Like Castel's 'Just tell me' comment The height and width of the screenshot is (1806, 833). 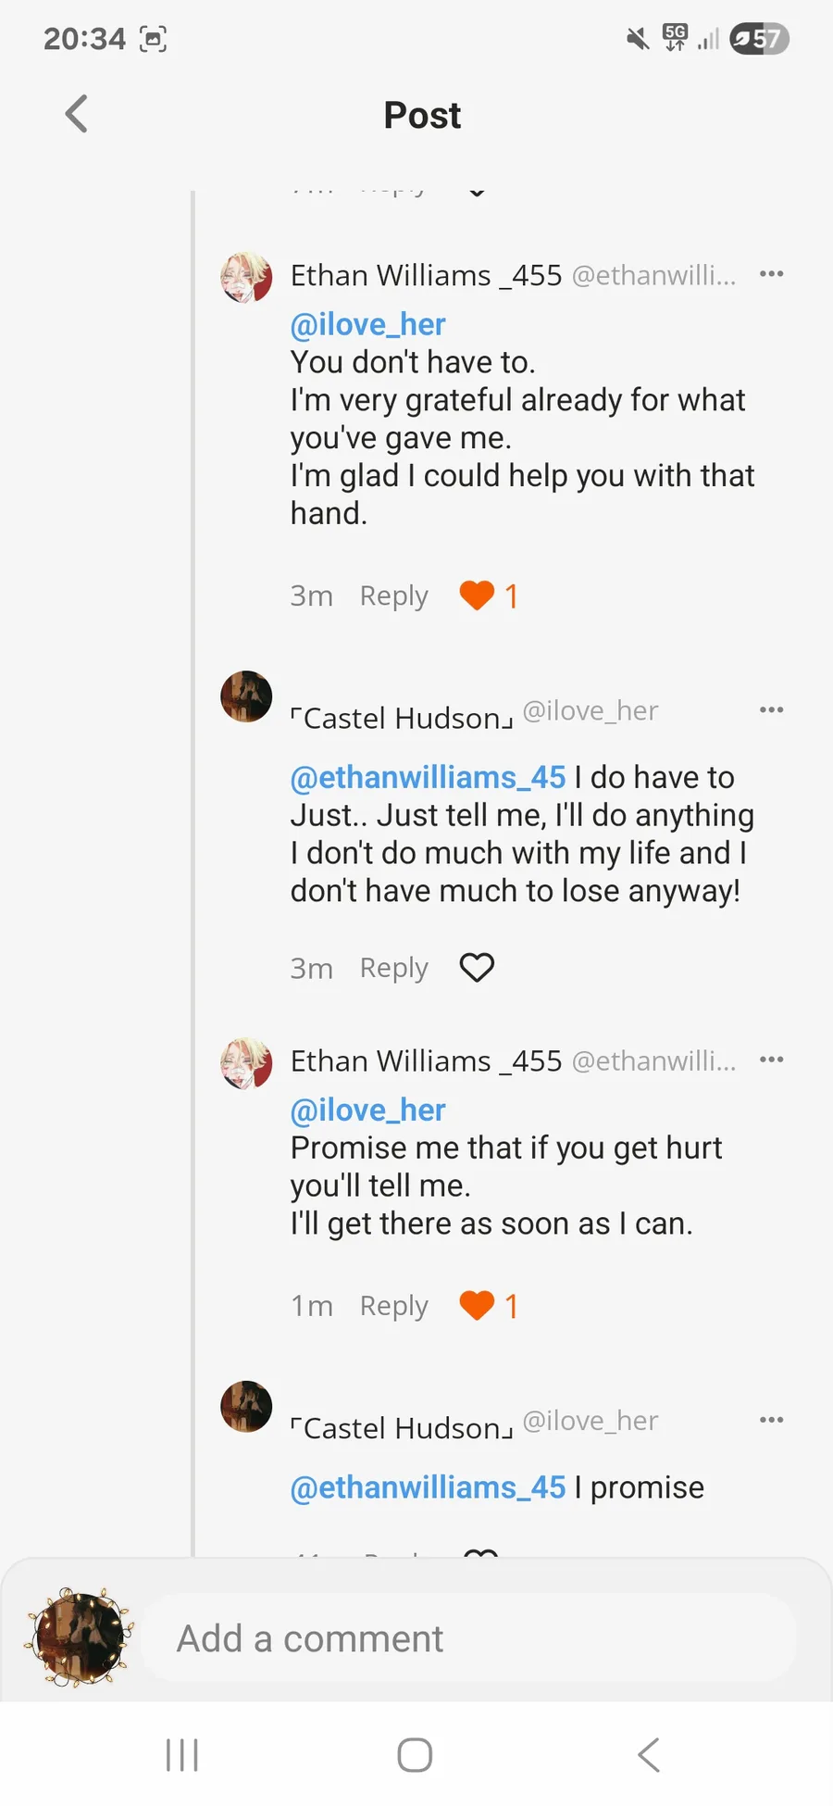pos(478,968)
